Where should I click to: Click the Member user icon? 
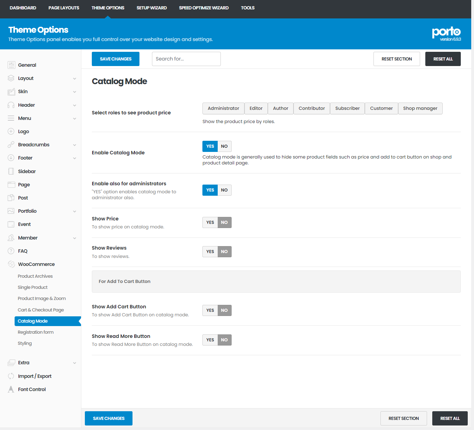[x=11, y=238]
